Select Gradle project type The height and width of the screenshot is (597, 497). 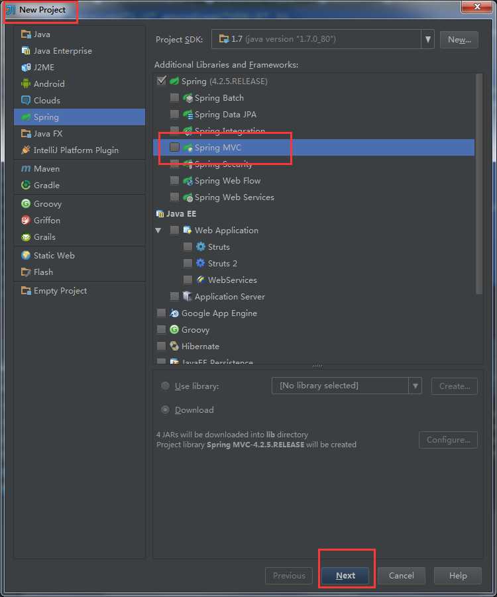click(80, 185)
